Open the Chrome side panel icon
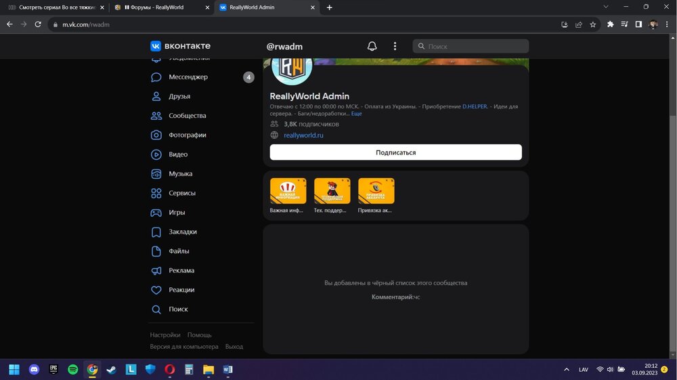677x380 pixels. click(638, 24)
